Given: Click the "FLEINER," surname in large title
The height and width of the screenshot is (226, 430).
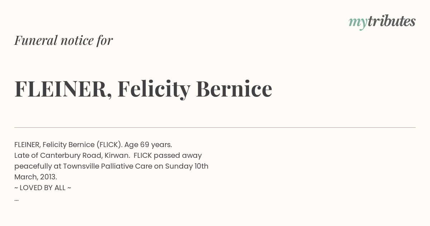Looking at the screenshot, I should click(x=63, y=89).
